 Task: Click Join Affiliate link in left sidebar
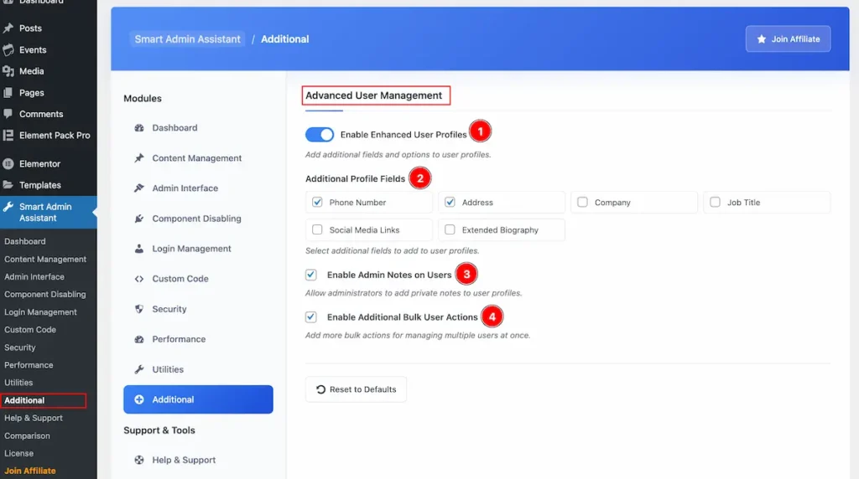point(30,471)
